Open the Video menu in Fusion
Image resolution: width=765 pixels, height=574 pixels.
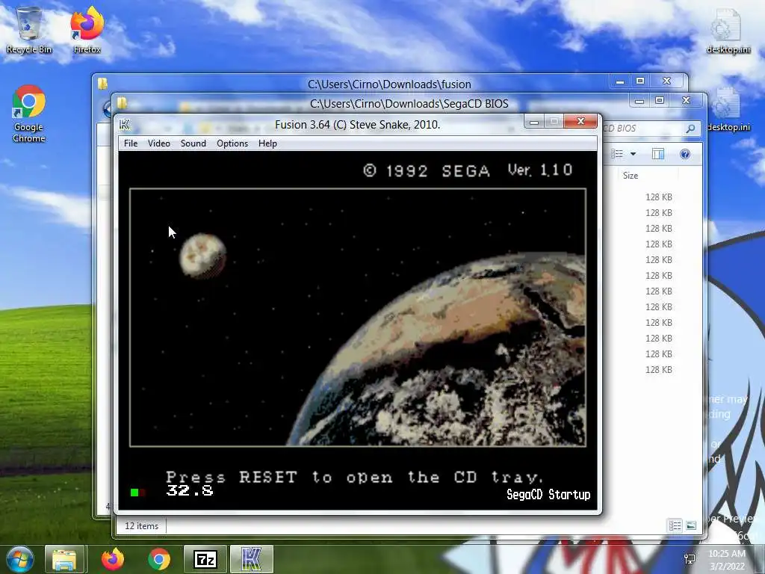(x=158, y=143)
